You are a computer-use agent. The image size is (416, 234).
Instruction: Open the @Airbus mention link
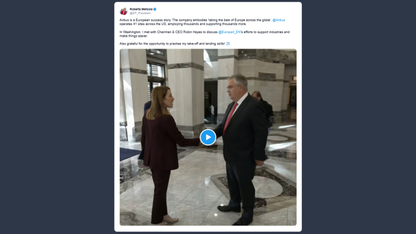coord(278,20)
